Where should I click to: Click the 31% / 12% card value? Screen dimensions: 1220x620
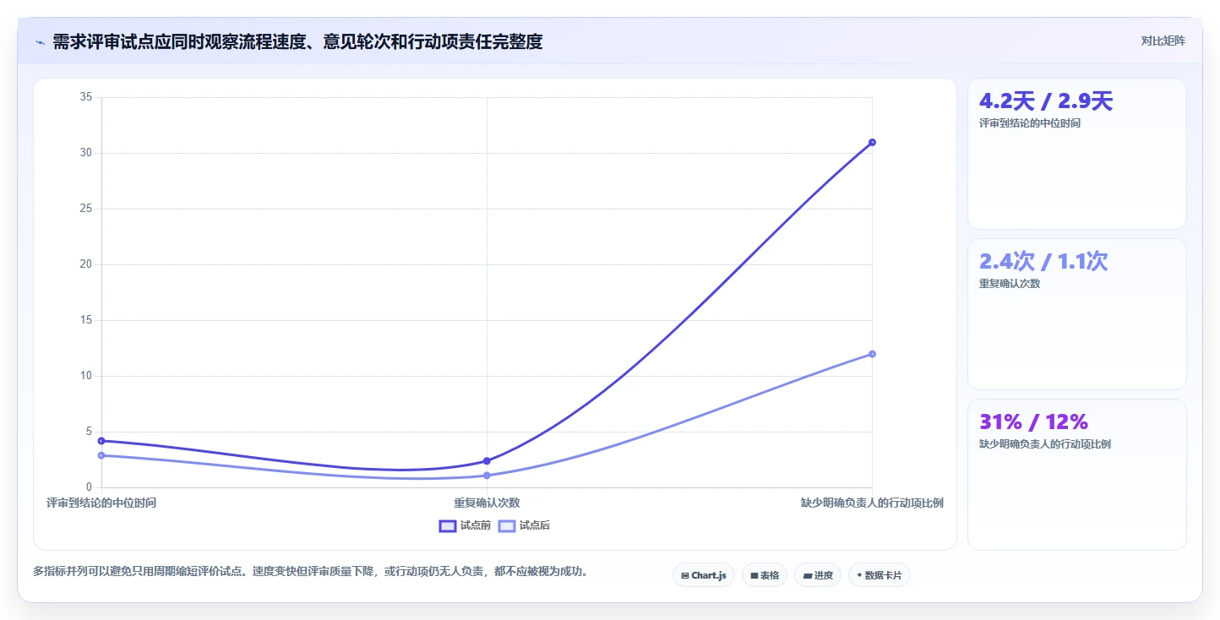tap(1033, 421)
